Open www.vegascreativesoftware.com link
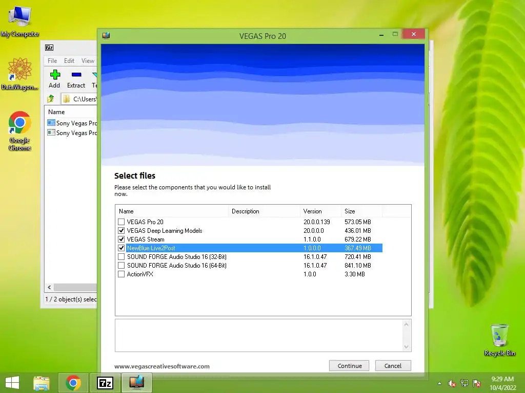 point(162,366)
